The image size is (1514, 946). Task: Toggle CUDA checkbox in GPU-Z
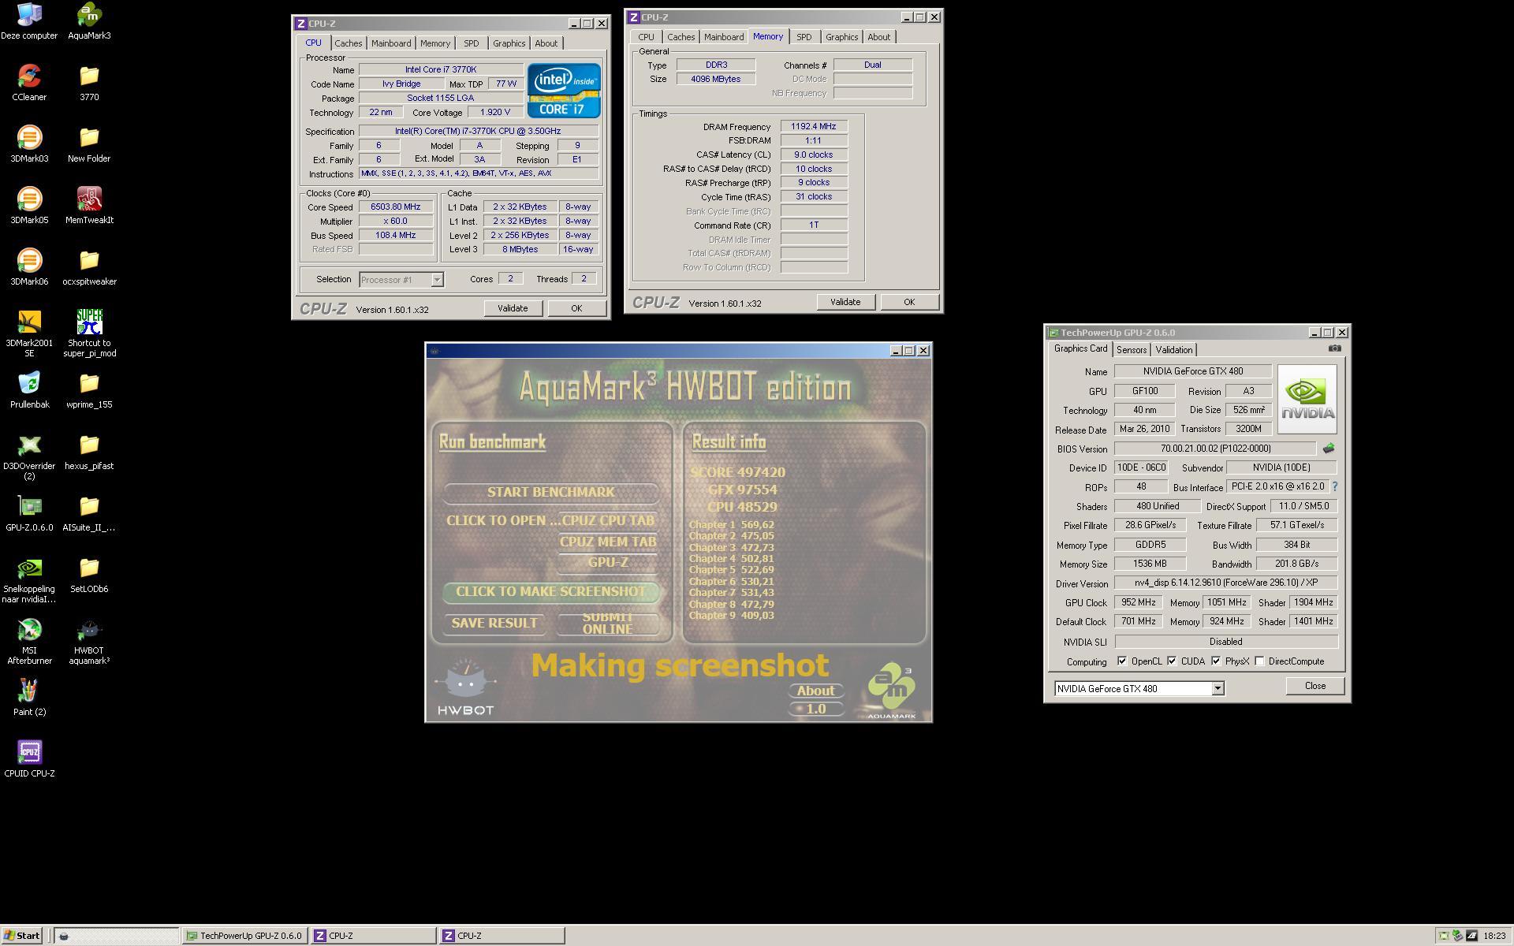pos(1172,661)
